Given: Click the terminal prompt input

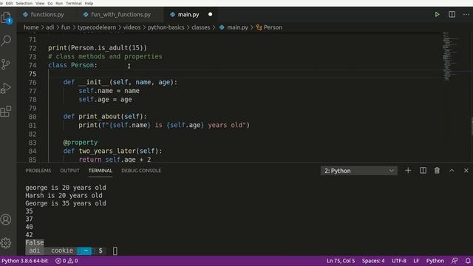Looking at the screenshot, I should tap(115, 251).
